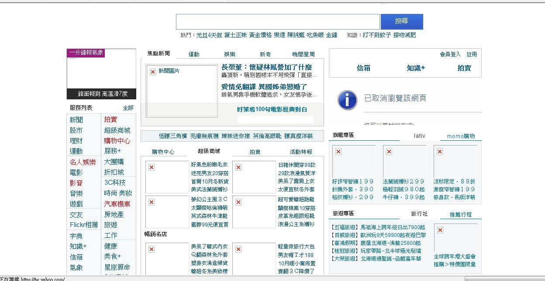Click broken image above 法蘭絨襯衫299
Image resolution: width=545 pixels, height=281 pixels.
click(404, 161)
